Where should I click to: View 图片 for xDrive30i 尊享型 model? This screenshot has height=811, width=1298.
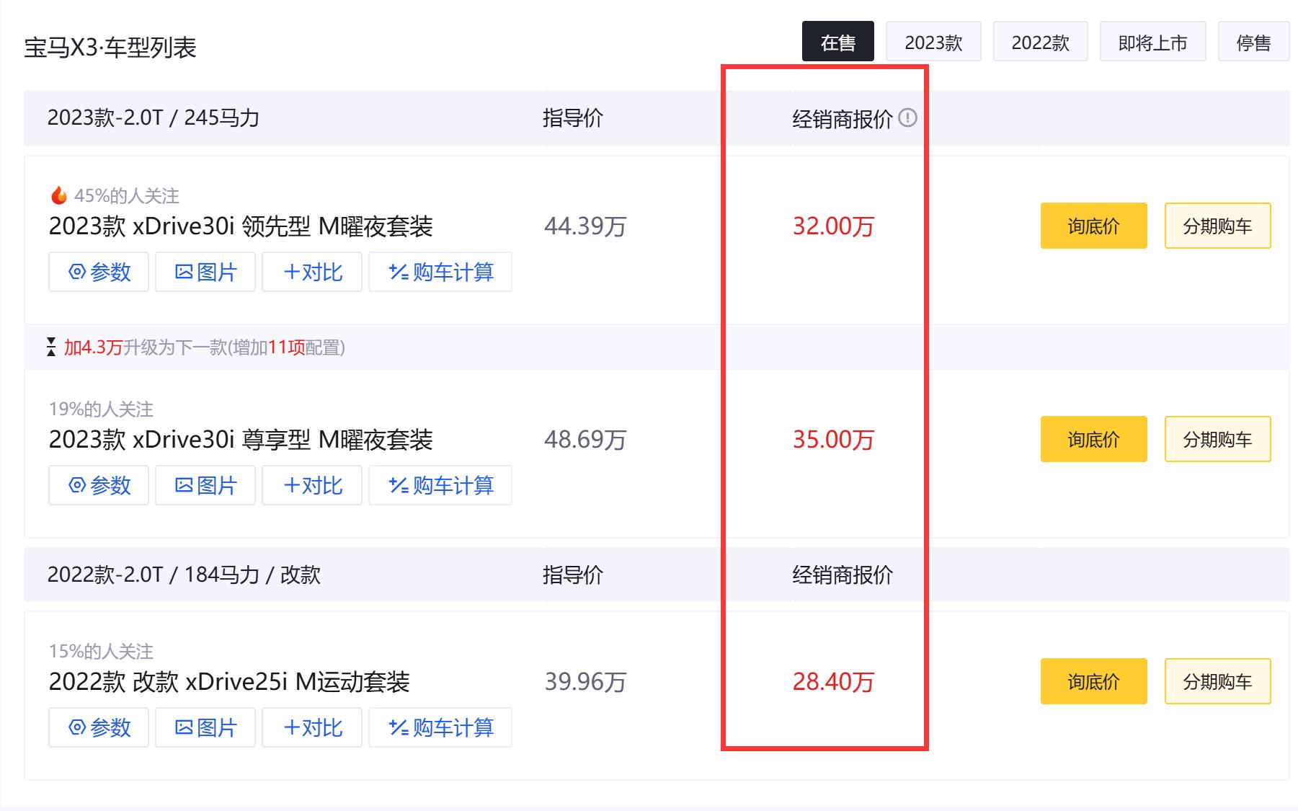click(205, 485)
